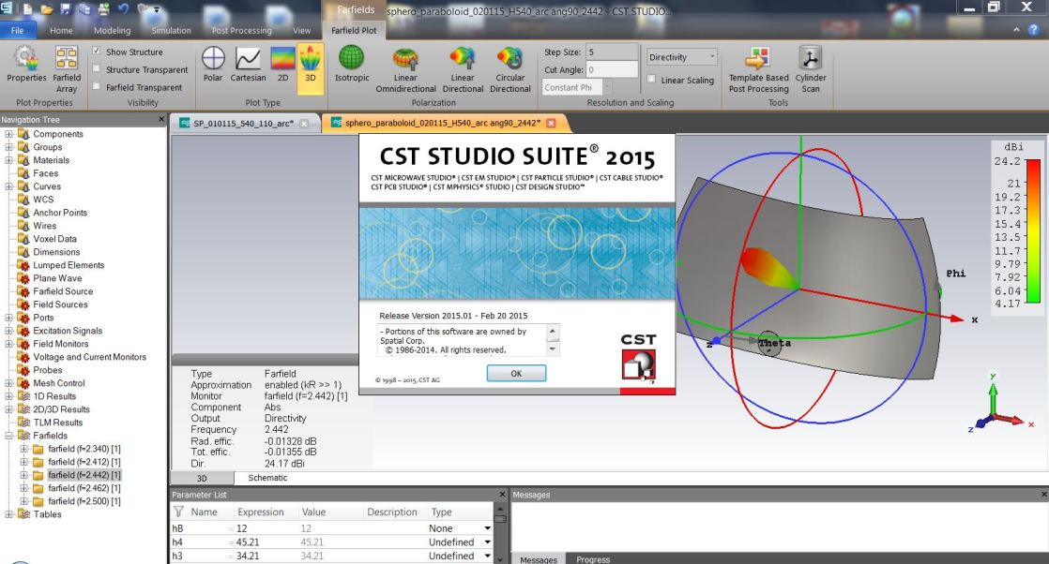
Task: Switch to Cartesian plot type
Action: click(x=248, y=64)
